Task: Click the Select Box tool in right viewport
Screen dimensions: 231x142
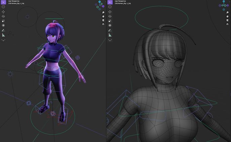Action: coord(109,2)
